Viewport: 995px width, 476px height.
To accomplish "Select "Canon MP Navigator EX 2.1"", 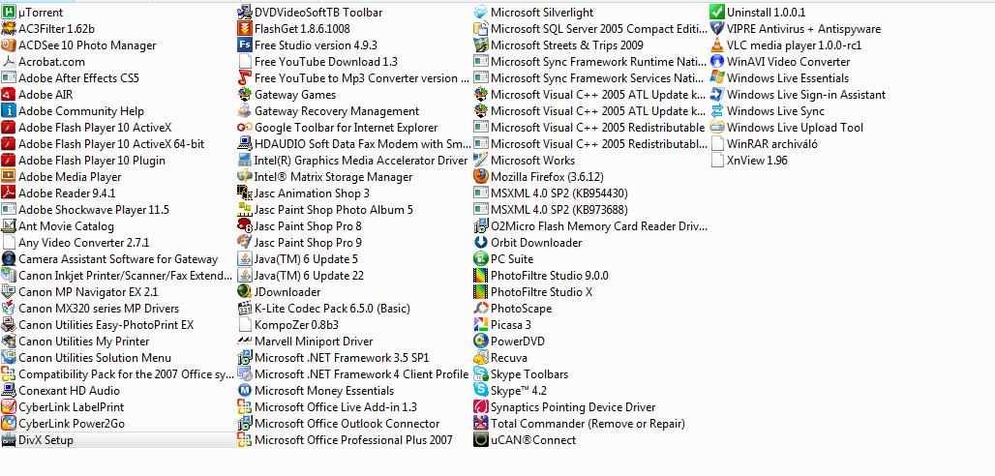I will coord(88,292).
